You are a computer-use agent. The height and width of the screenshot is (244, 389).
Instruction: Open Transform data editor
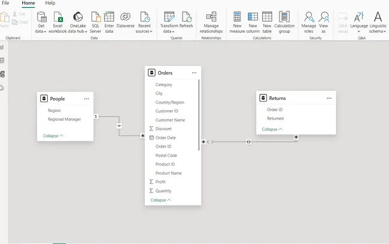click(x=169, y=22)
